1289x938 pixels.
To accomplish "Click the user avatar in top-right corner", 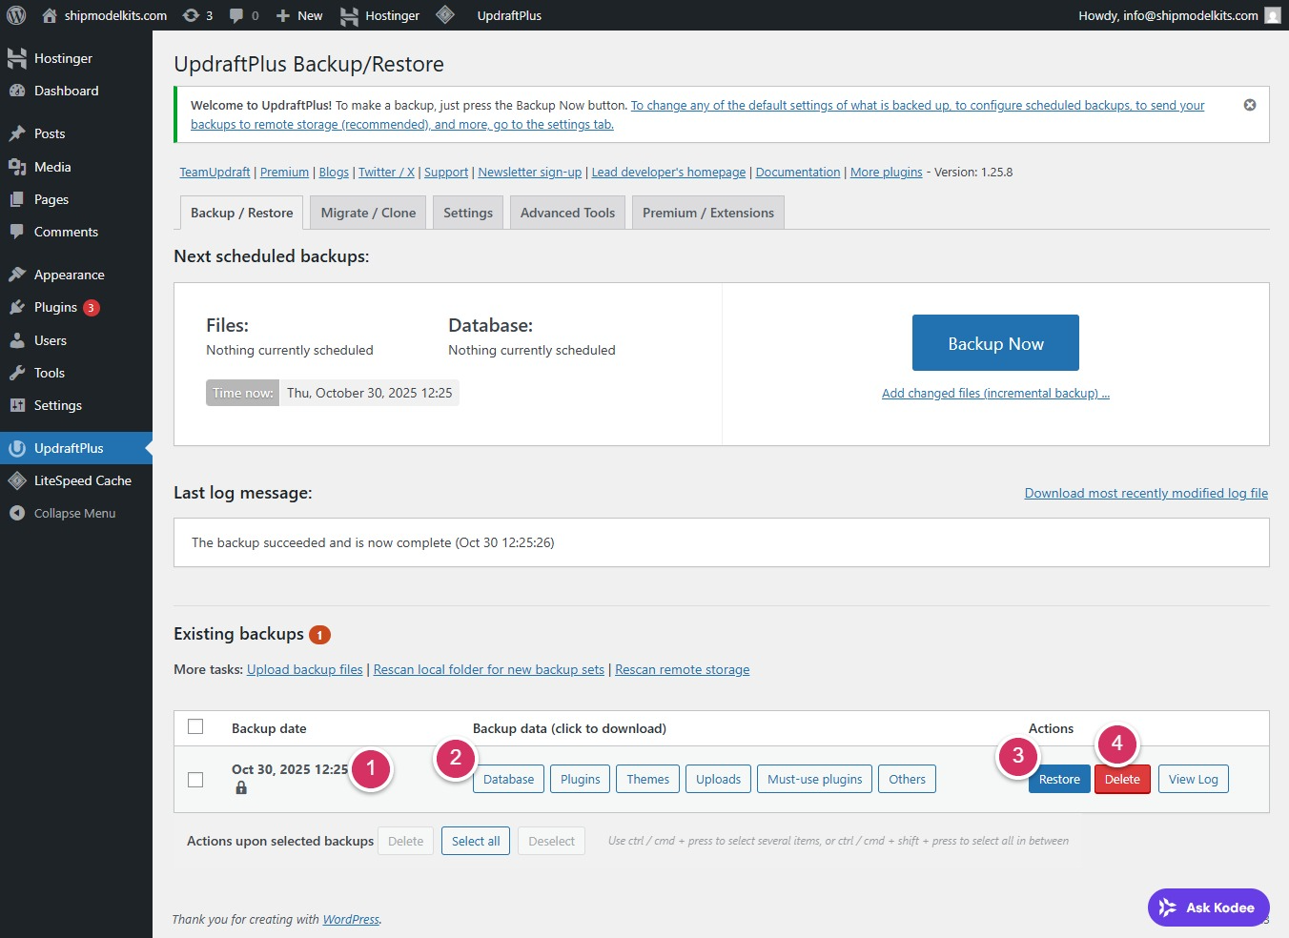I will point(1272,15).
